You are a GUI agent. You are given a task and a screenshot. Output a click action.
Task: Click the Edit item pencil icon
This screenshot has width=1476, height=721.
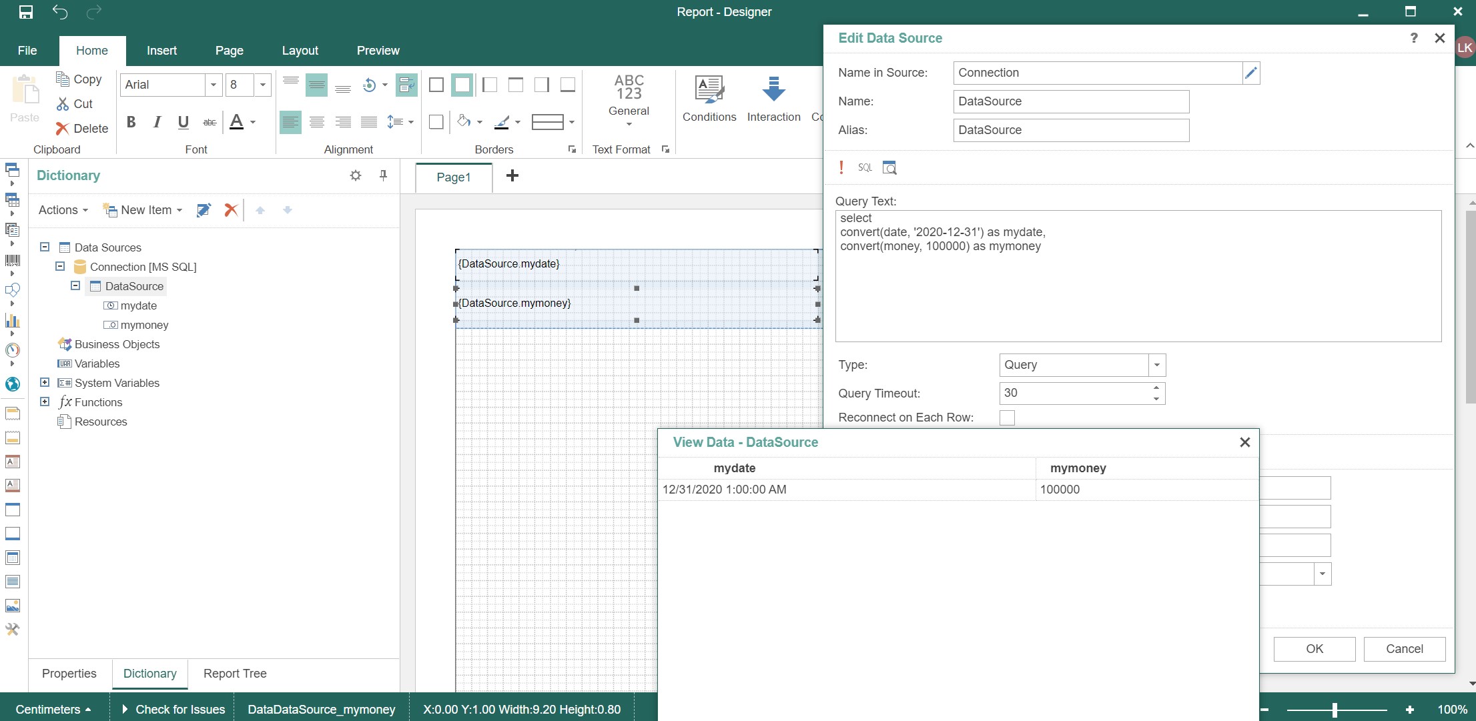click(x=204, y=210)
